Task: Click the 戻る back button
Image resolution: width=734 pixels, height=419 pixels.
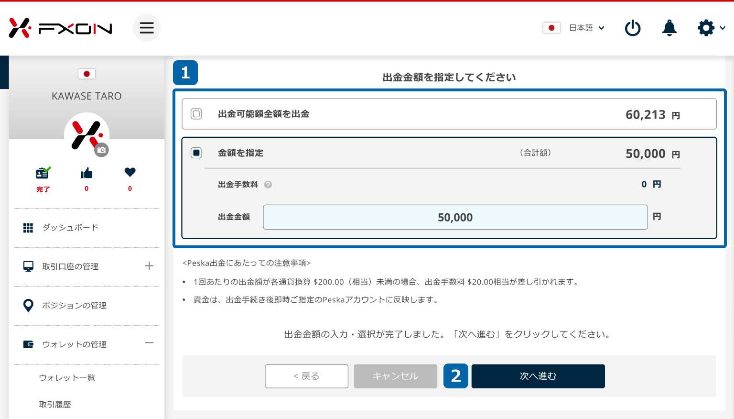Action: tap(306, 376)
